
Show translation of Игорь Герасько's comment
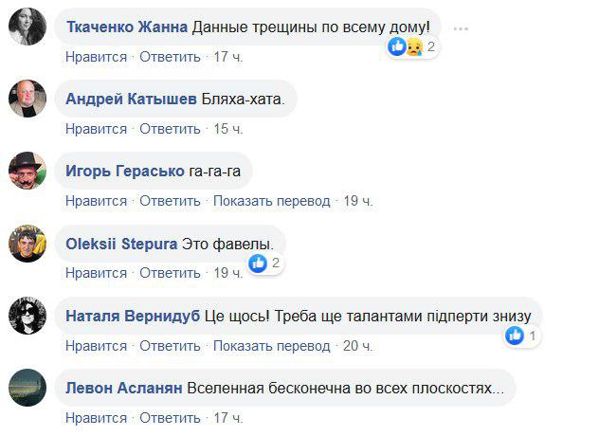coord(271,201)
